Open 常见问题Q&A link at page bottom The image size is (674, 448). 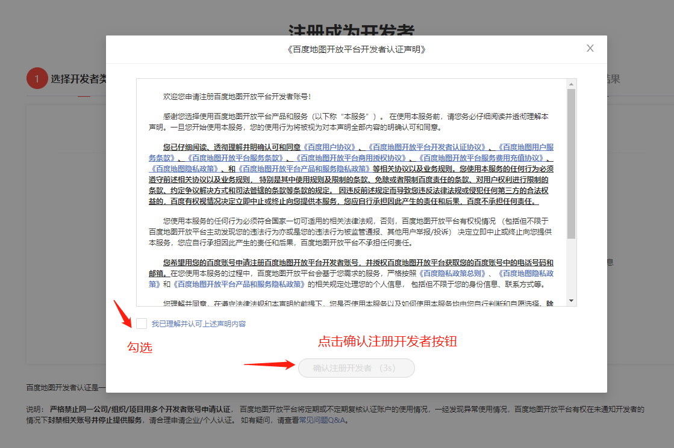click(322, 420)
